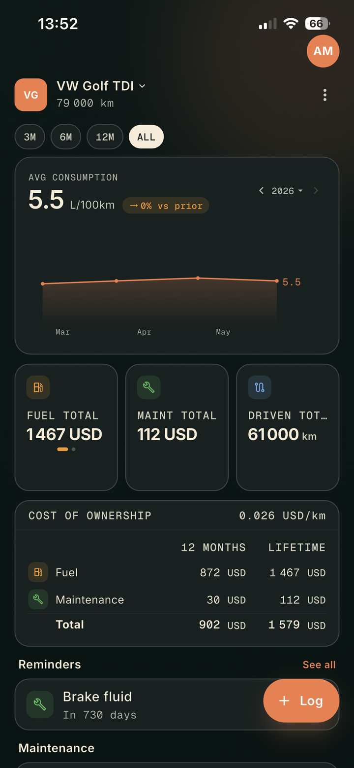
Task: Open See all reminders link
Action: click(x=319, y=664)
